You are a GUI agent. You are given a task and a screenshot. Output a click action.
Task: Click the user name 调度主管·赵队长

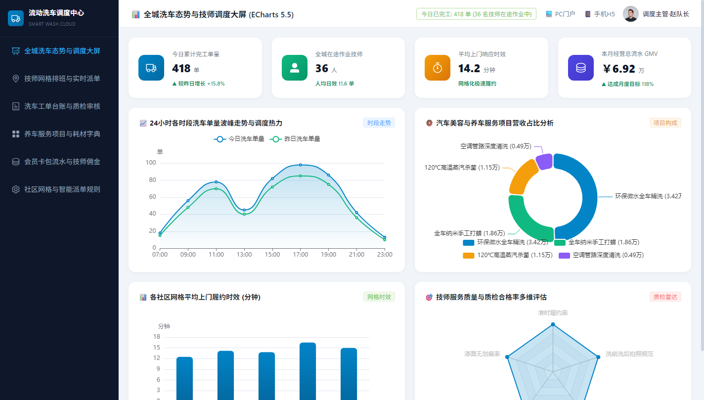pyautogui.click(x=666, y=14)
